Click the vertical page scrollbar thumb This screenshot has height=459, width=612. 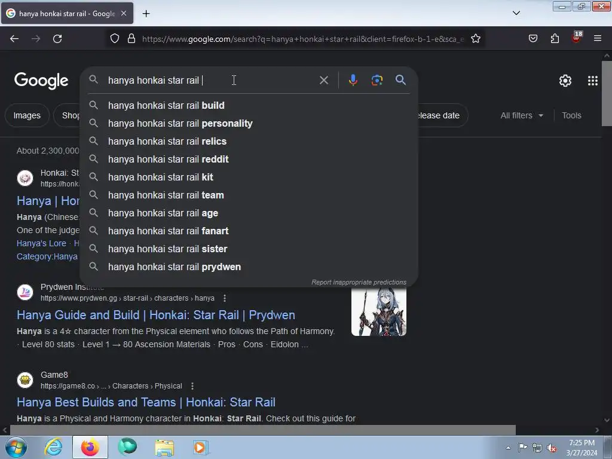607,94
